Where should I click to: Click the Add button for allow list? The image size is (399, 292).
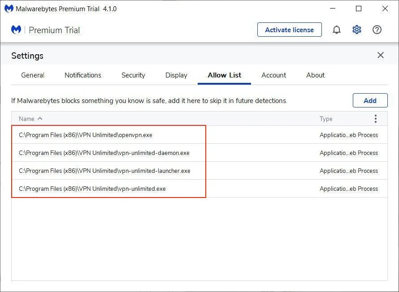pyautogui.click(x=370, y=100)
